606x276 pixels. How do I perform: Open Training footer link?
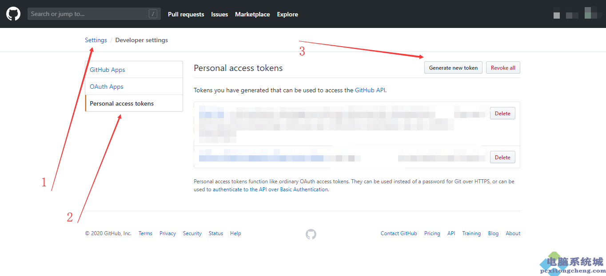(x=471, y=233)
